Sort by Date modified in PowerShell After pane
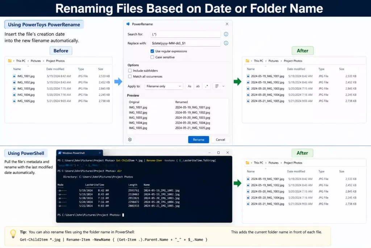Screen dimensions: 371x248 point(296,171)
